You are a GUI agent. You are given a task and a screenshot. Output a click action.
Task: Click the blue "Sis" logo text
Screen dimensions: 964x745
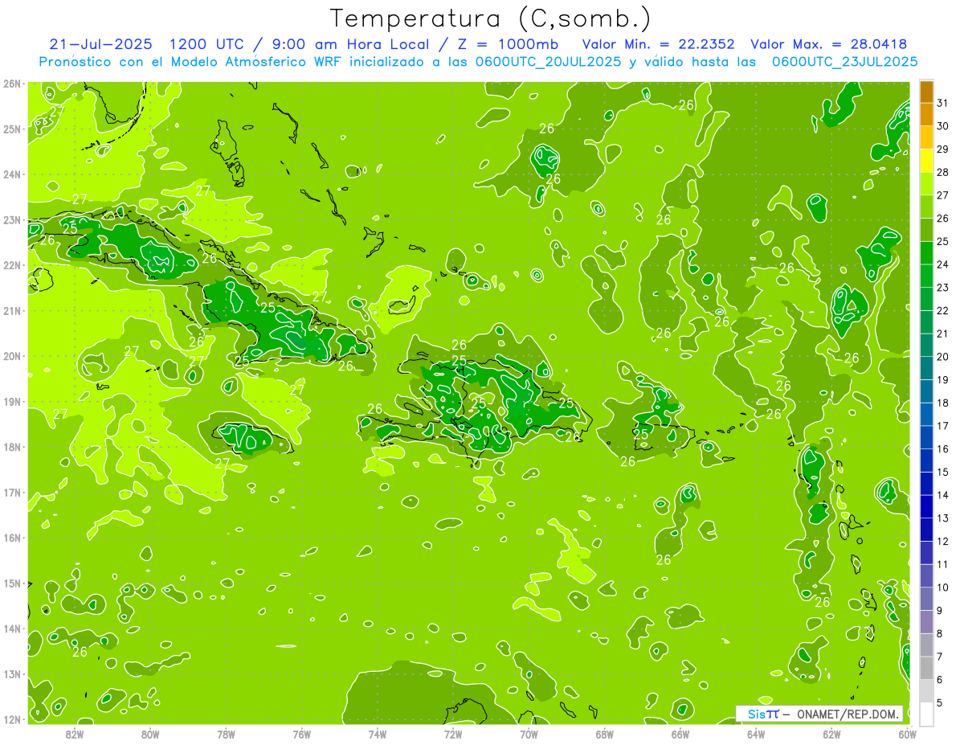(x=757, y=714)
